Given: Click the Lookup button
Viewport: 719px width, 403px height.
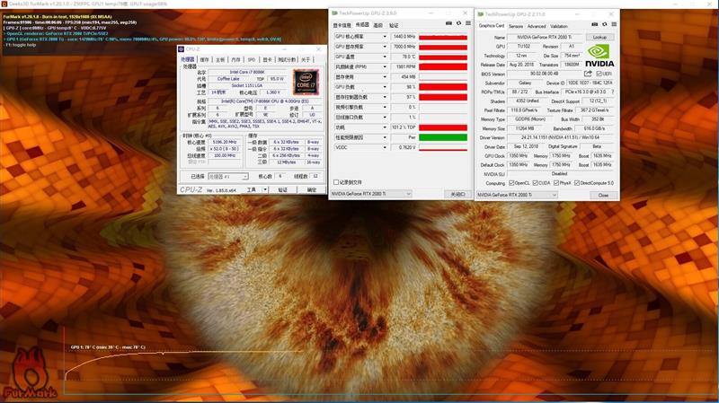Looking at the screenshot, I should pyautogui.click(x=599, y=37).
